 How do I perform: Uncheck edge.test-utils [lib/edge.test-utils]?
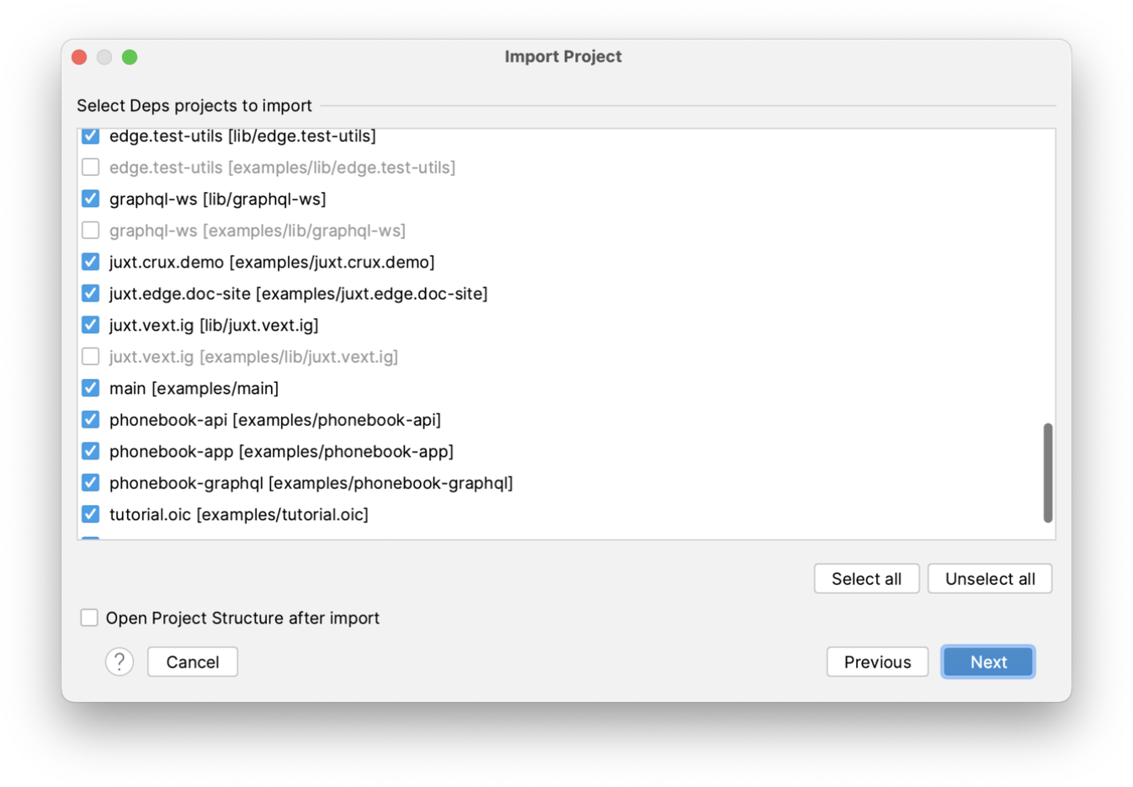(x=91, y=136)
